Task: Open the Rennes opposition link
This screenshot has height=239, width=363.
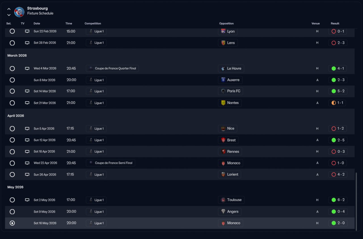Action: coord(230,152)
